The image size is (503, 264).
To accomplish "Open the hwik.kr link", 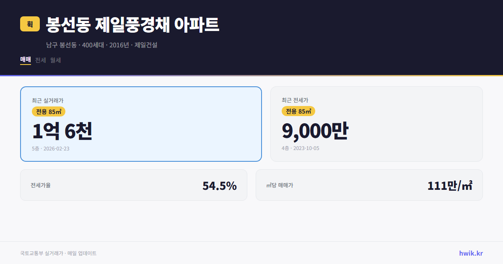I will (470, 253).
